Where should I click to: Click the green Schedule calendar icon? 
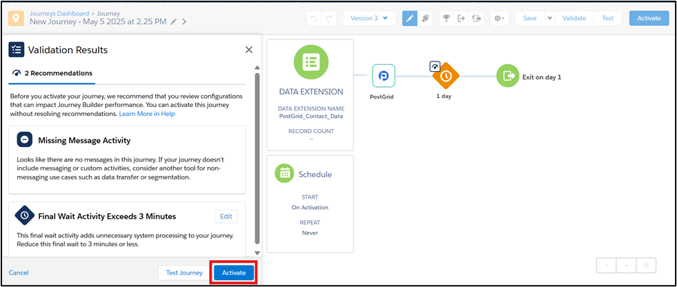pyautogui.click(x=284, y=173)
